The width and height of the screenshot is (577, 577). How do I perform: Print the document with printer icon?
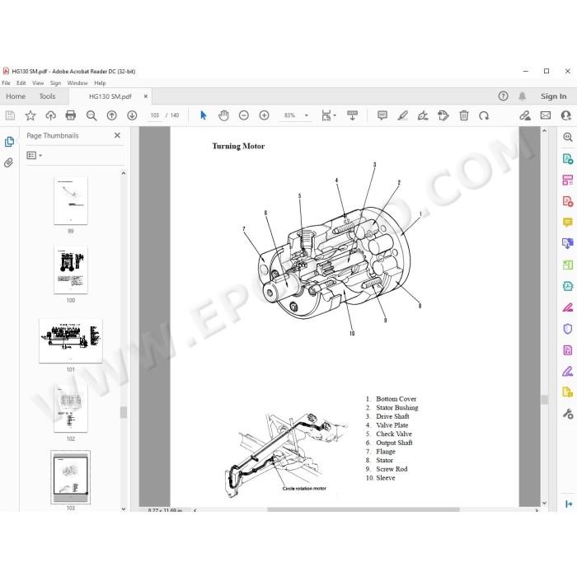tap(71, 115)
